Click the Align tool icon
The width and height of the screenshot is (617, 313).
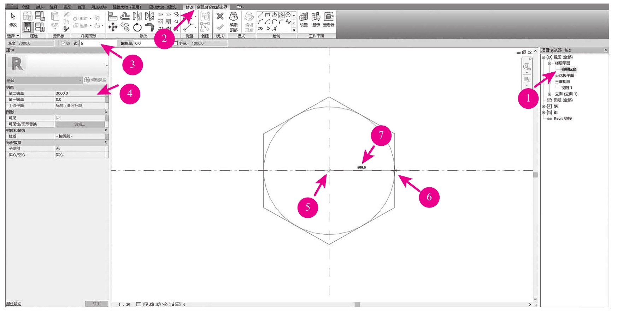[113, 16]
